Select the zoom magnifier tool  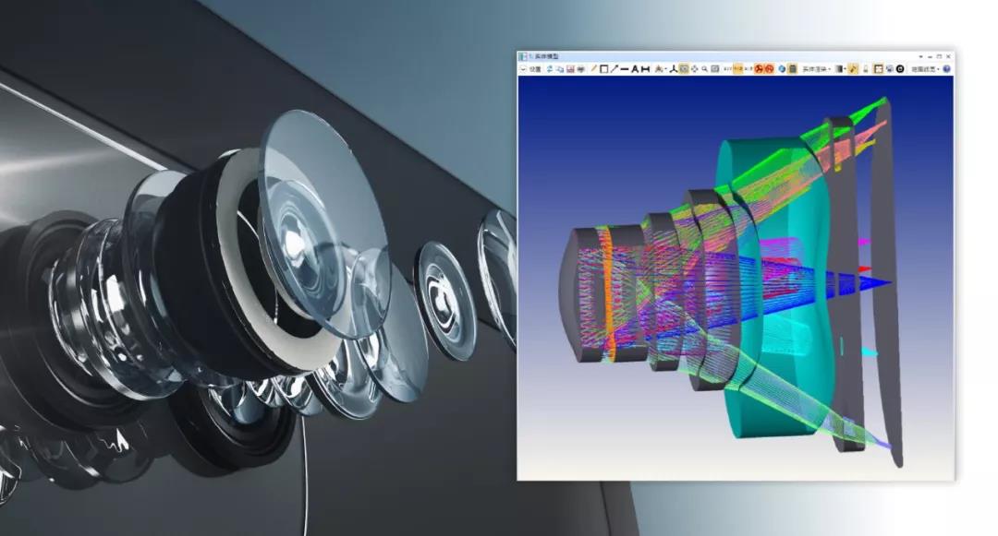704,69
